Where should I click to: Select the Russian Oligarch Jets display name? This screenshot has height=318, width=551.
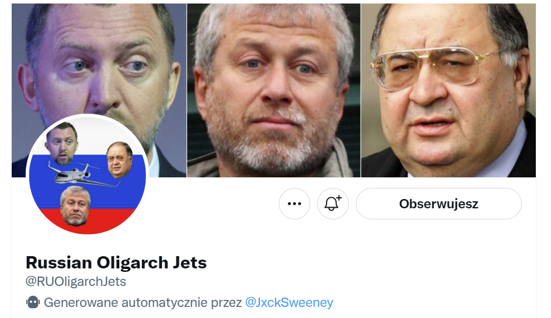(116, 263)
